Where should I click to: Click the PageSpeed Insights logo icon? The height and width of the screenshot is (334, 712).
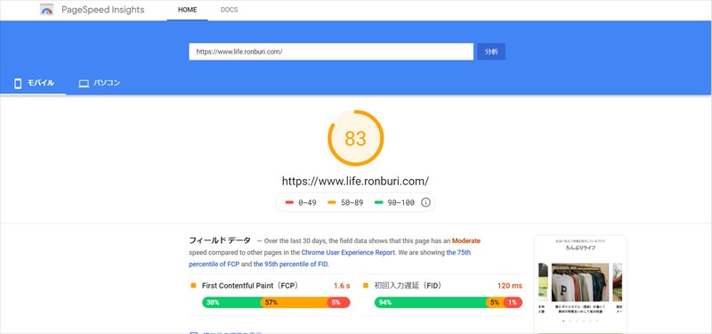point(47,10)
